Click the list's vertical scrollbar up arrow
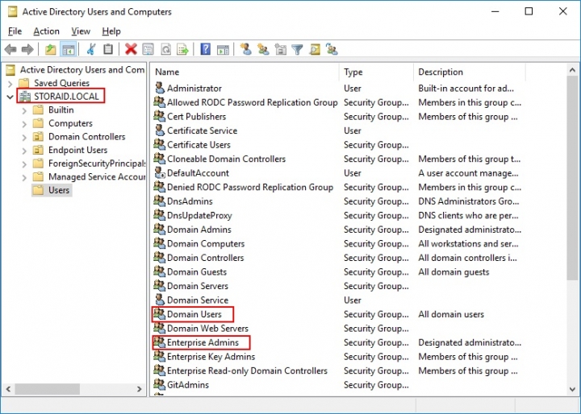 [x=572, y=70]
